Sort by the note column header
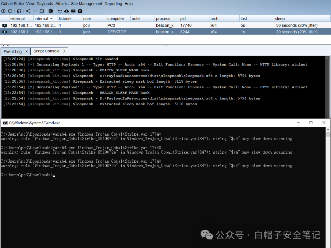The height and width of the screenshot is (248, 331). tap(143, 19)
